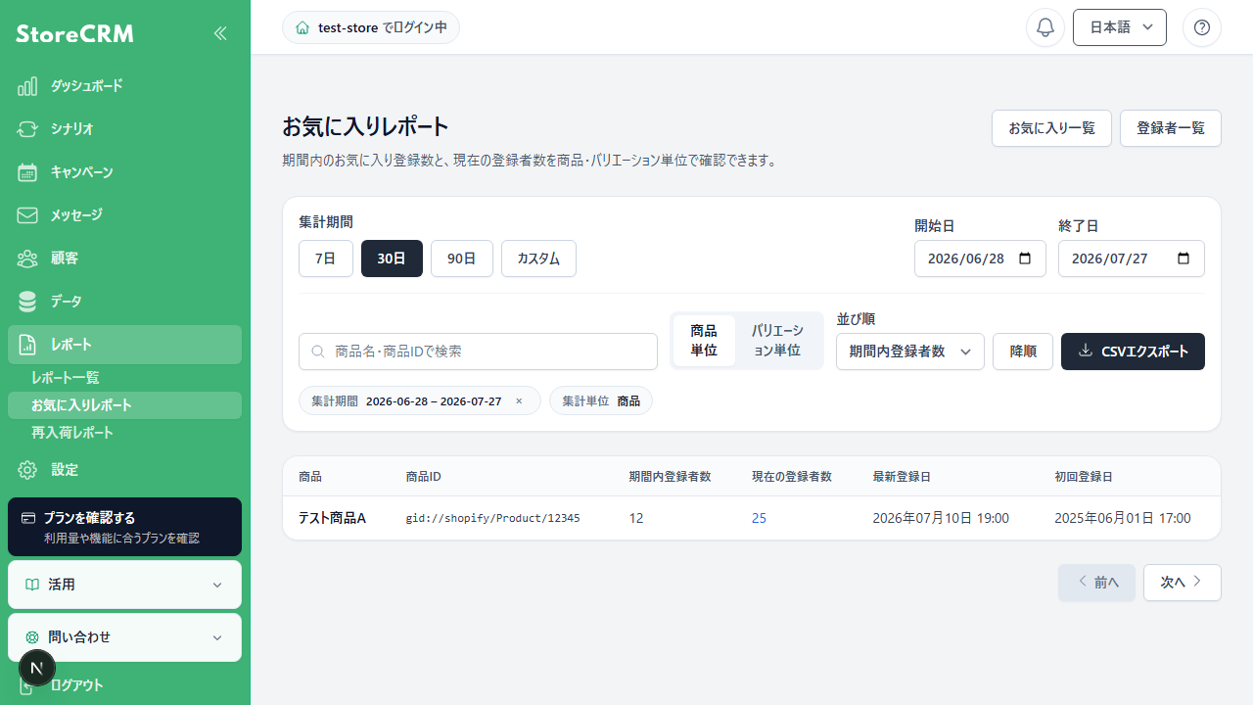The height and width of the screenshot is (705, 1253).
Task: Click the データ database icon
Action: [27, 302]
